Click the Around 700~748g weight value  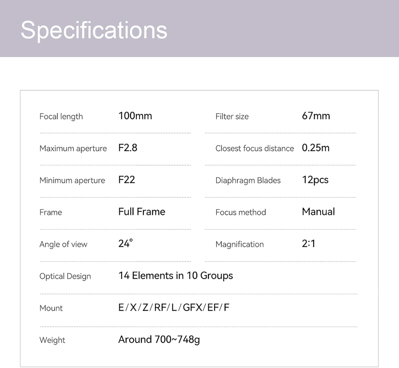click(159, 340)
